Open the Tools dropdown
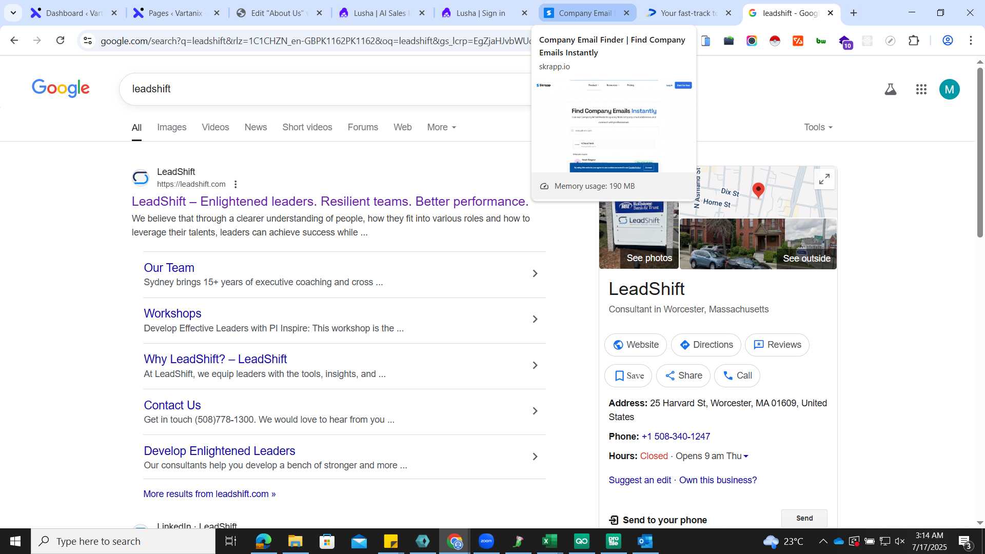The height and width of the screenshot is (554, 985). click(x=818, y=127)
